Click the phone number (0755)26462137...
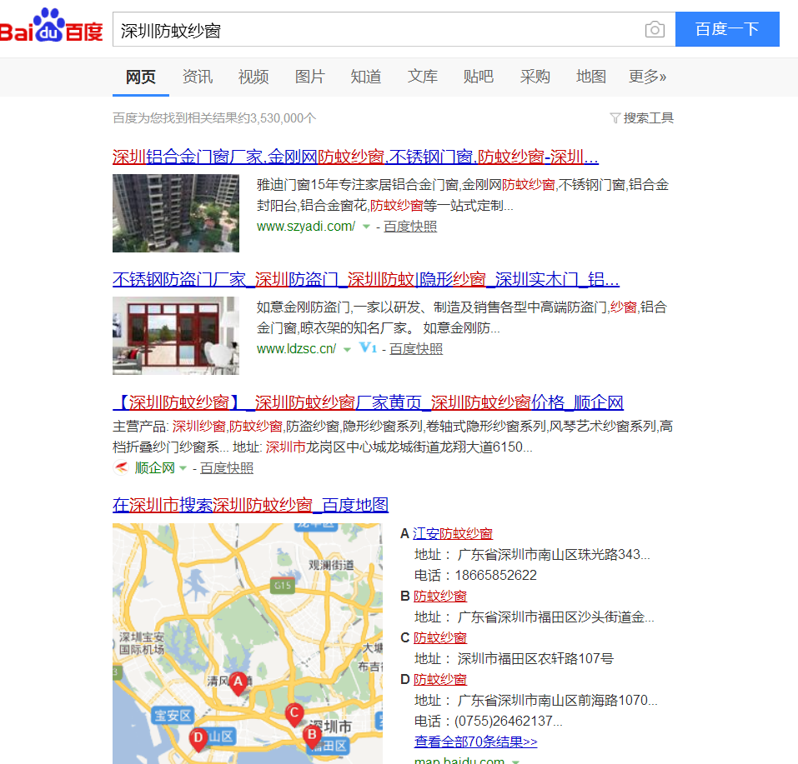Screen dimensions: 798x764 point(509,721)
